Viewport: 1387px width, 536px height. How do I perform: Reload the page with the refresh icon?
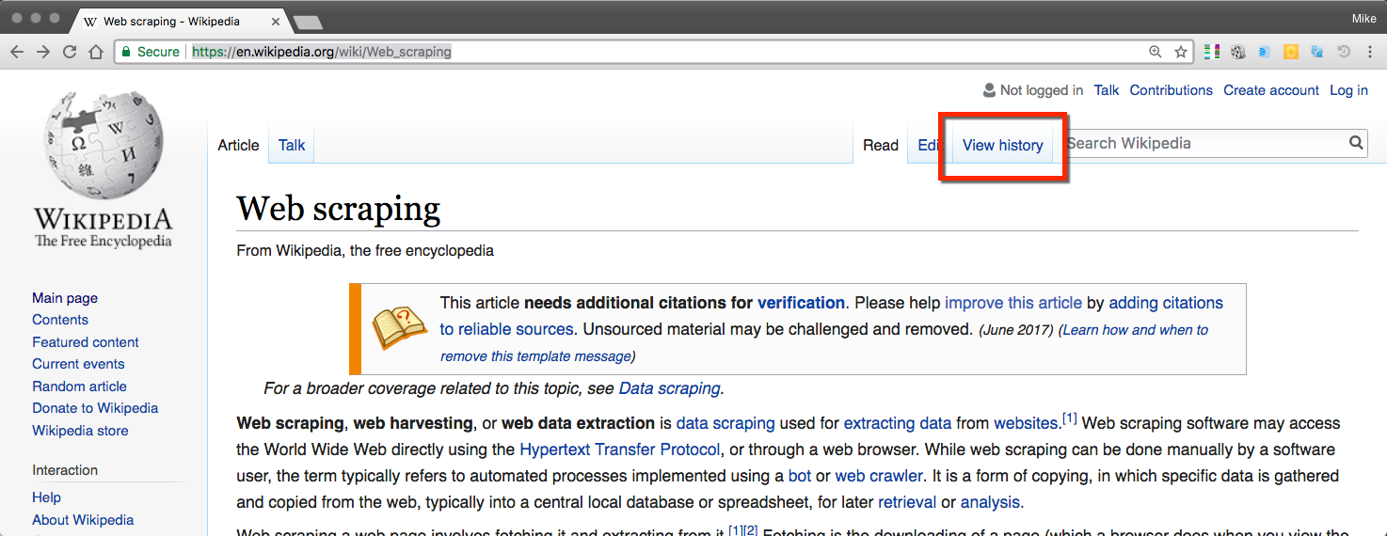[70, 52]
